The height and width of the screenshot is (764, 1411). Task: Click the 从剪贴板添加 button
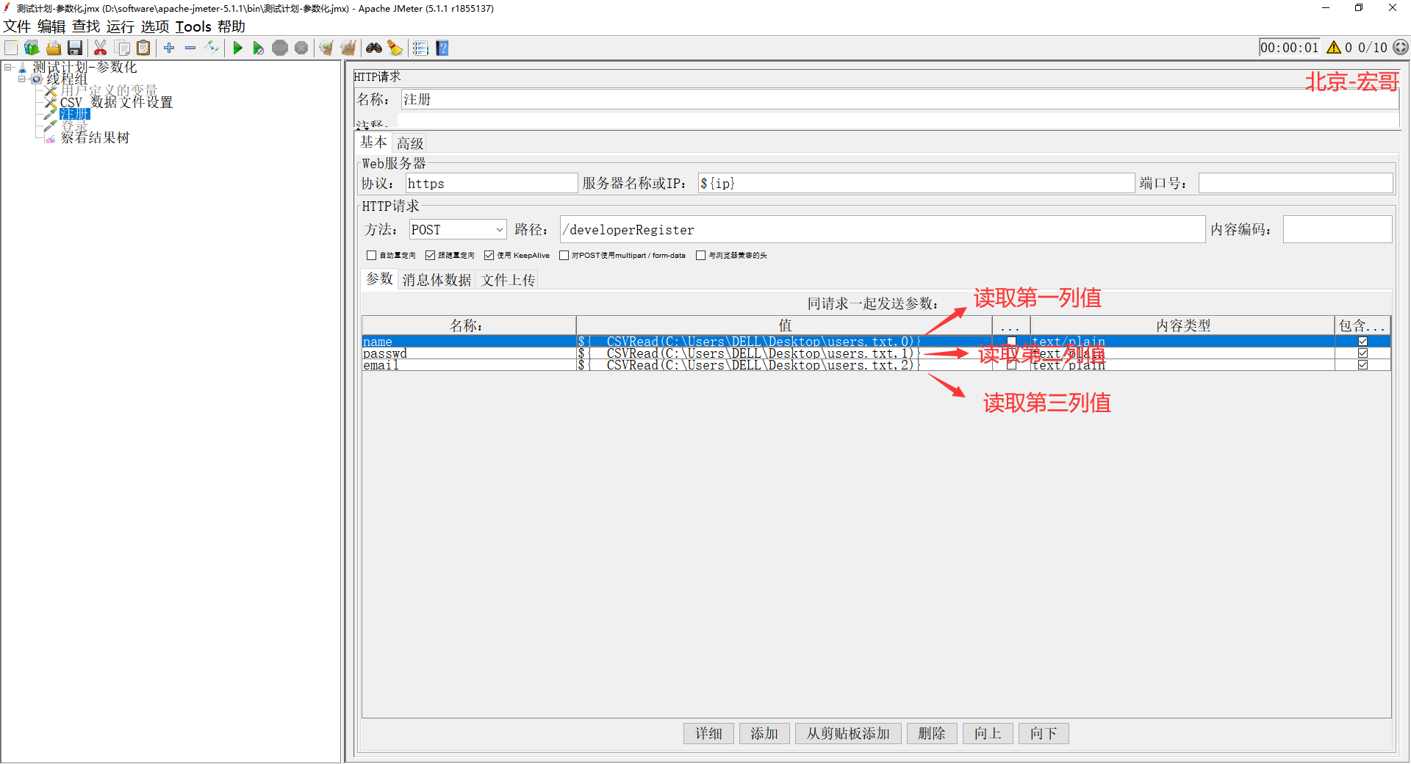pos(848,733)
